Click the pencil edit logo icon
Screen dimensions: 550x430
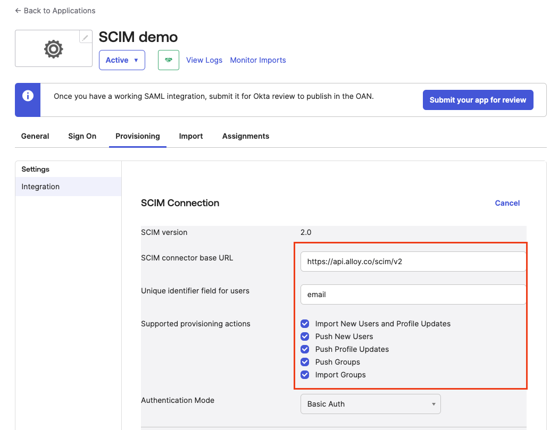point(85,37)
